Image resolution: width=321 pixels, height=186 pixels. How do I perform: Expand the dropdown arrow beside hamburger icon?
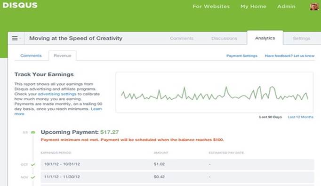pyautogui.click(x=20, y=38)
